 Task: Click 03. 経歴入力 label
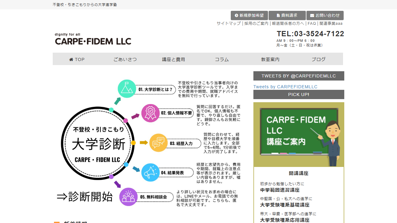coord(181,143)
